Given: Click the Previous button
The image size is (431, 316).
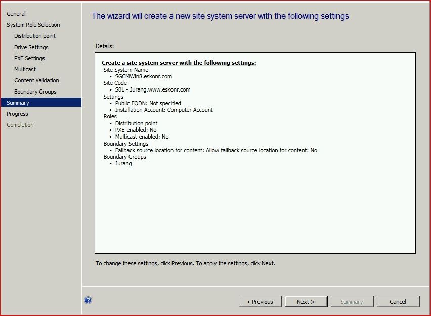Looking at the screenshot, I should pos(260,301).
